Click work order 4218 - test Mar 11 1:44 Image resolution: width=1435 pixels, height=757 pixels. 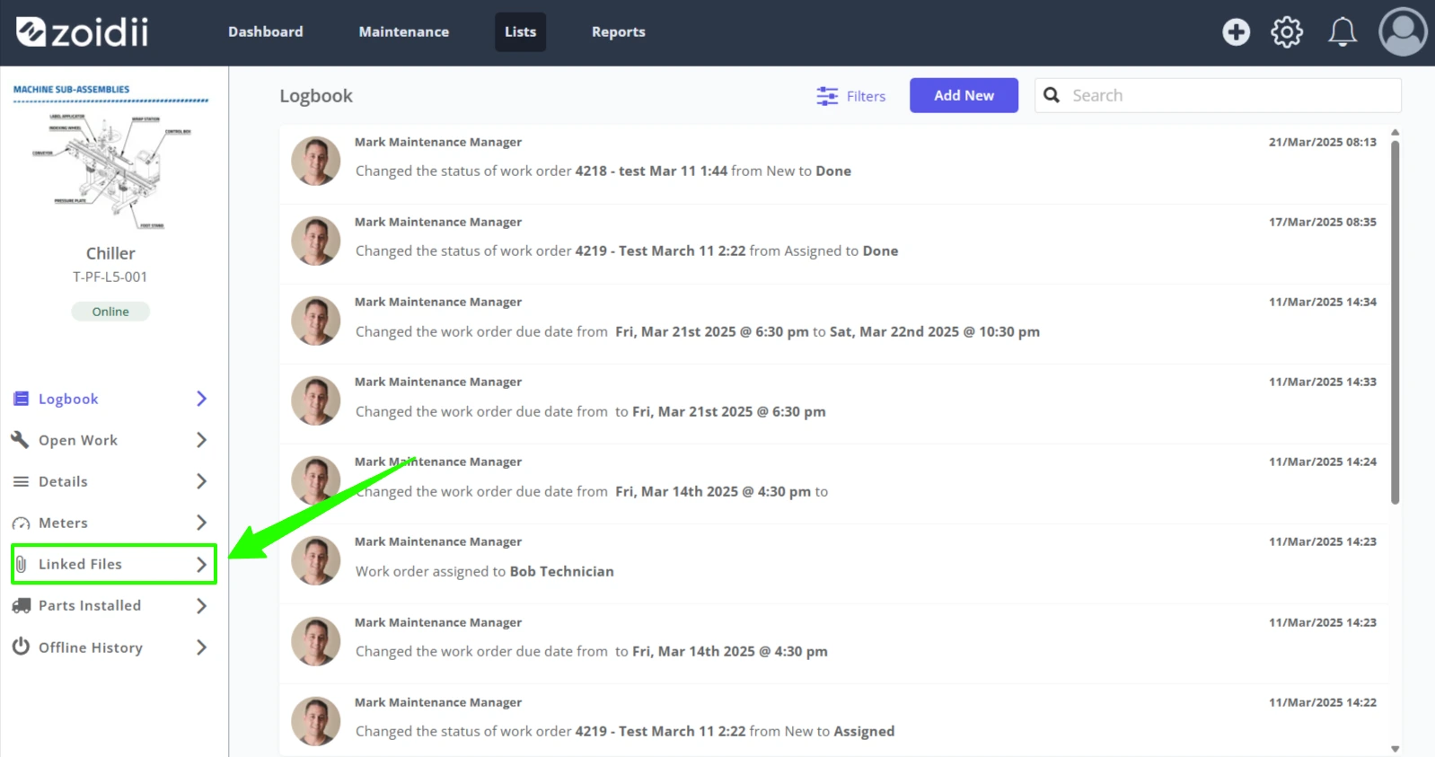tap(651, 171)
